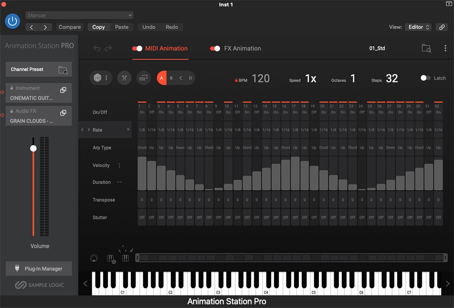Click the step 17 velocity bar
Image resolution: width=454 pixels, height=308 pixels.
coord(295,173)
